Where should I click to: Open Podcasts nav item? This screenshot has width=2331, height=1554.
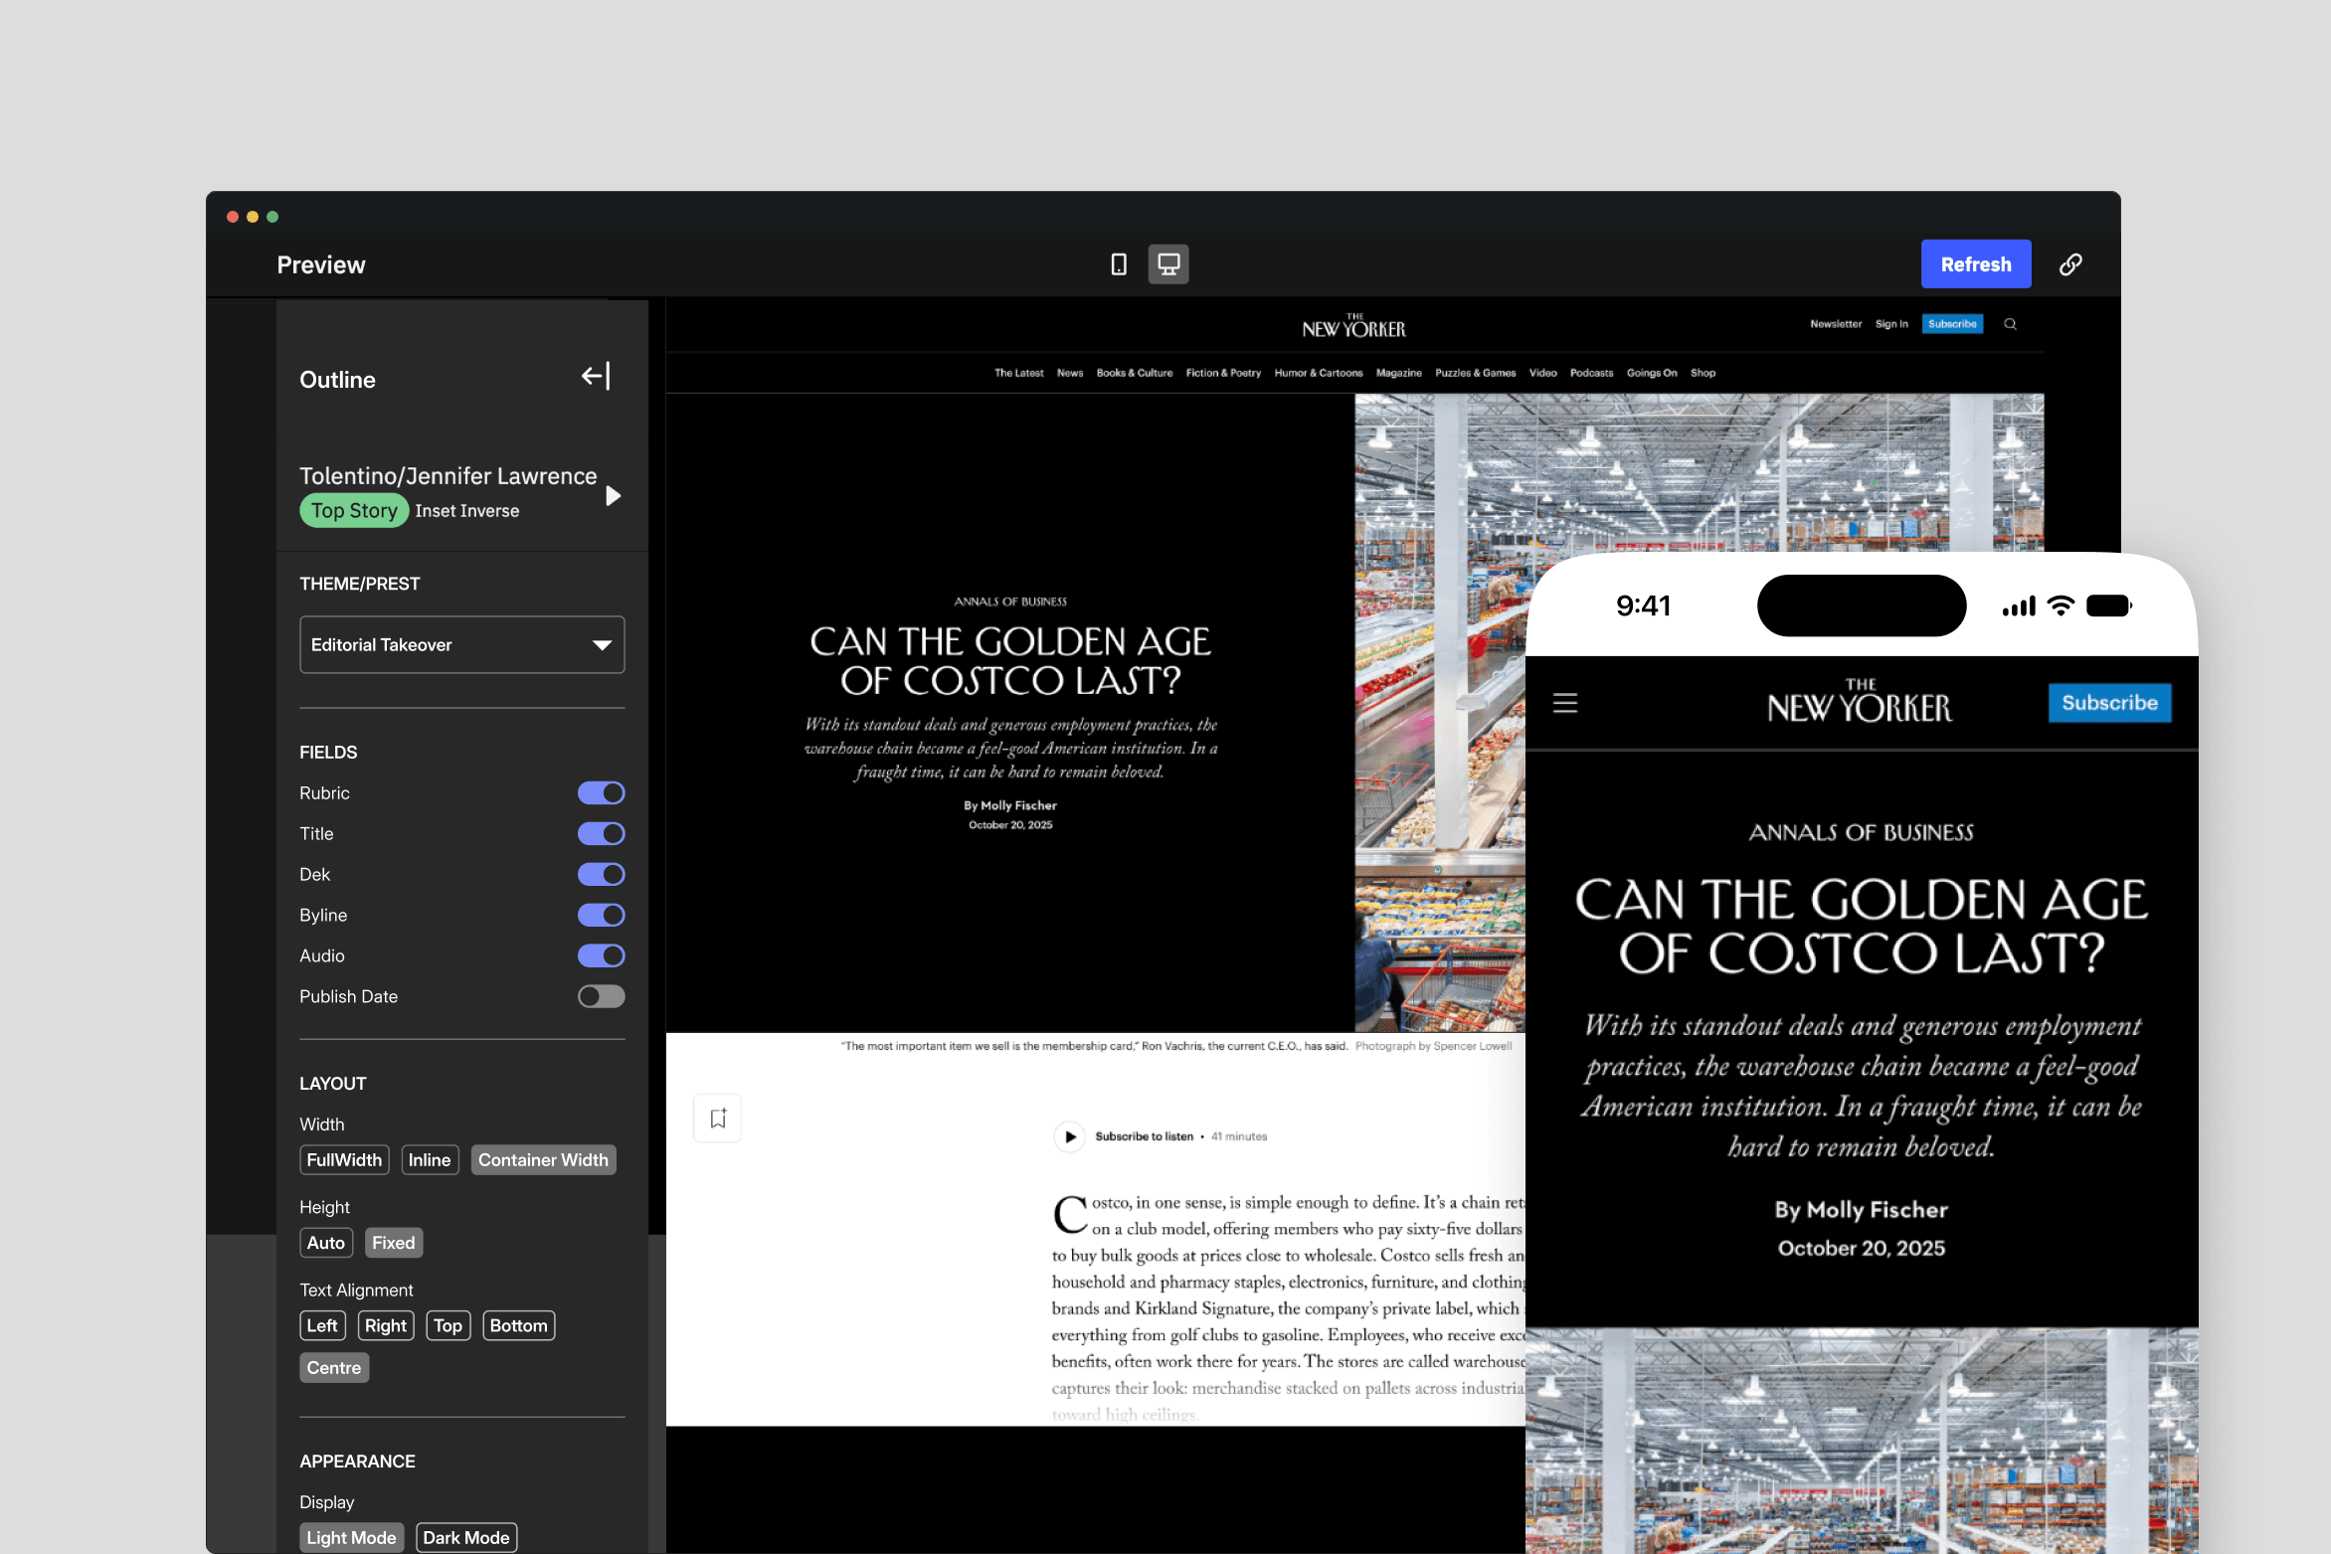[x=1592, y=373]
